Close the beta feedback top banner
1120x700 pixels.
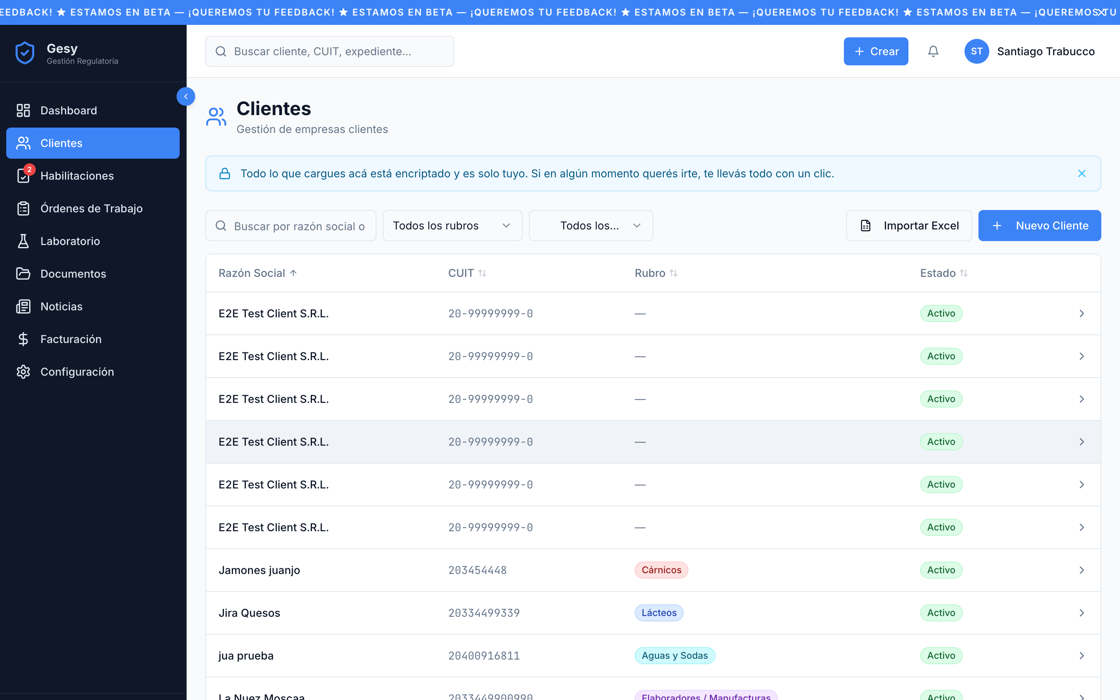(x=1102, y=12)
